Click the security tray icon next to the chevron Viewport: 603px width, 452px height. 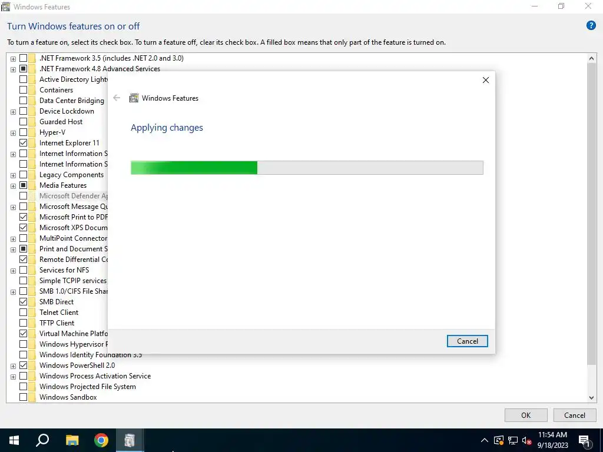pyautogui.click(x=499, y=440)
